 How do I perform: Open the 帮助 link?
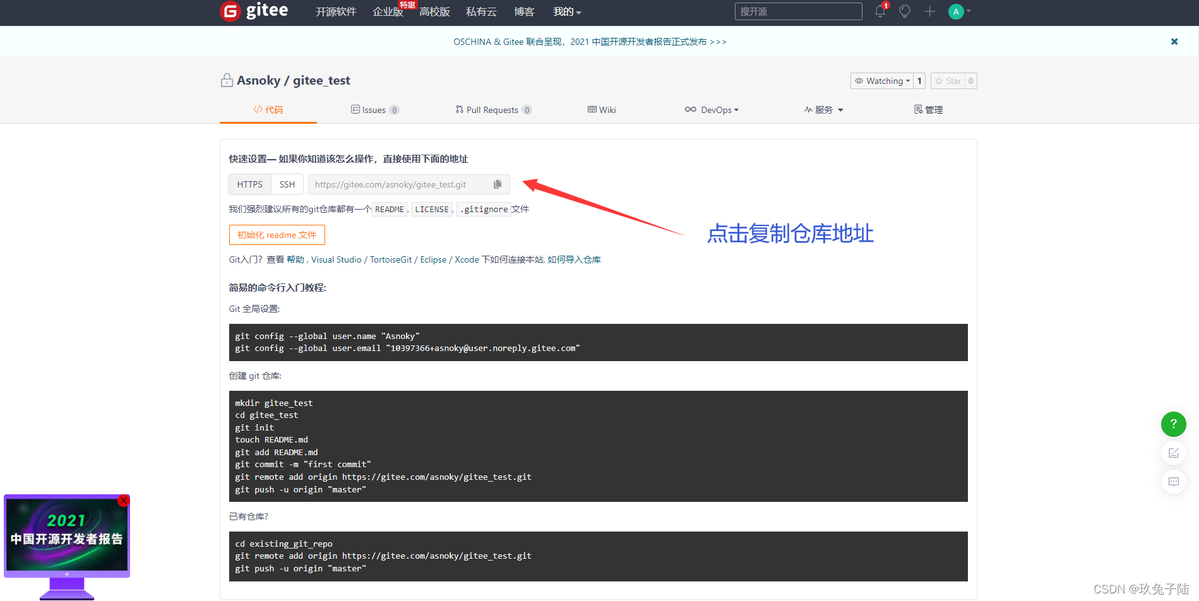pyautogui.click(x=295, y=259)
